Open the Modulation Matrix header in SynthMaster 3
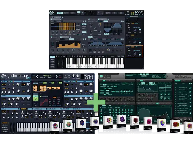Screen dimensions: 193x145 134,17
